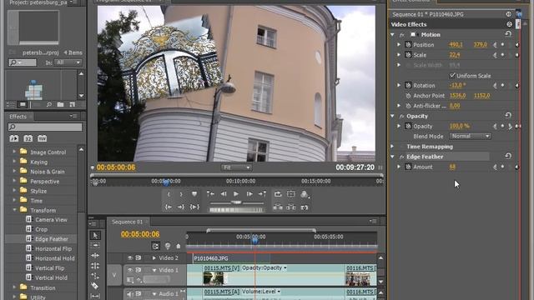This screenshot has width=534, height=300.
Task: Toggle Rotation animation stopwatch
Action: pos(408,85)
